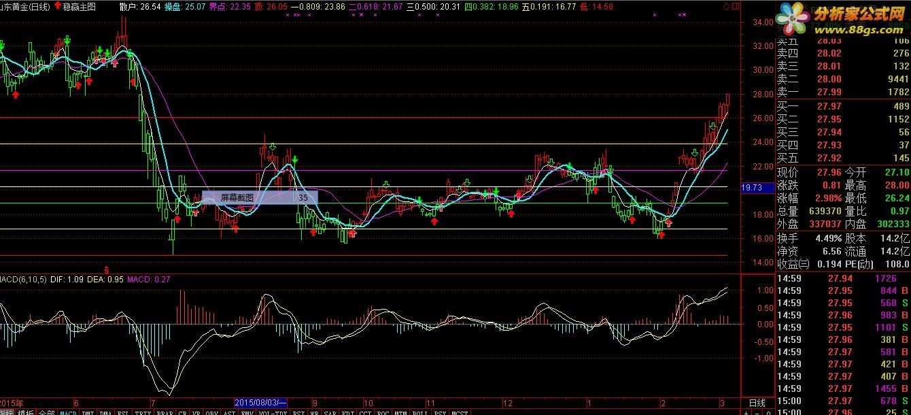Open the DMA indicator tab
This screenshot has height=415, width=911.
coord(105,412)
